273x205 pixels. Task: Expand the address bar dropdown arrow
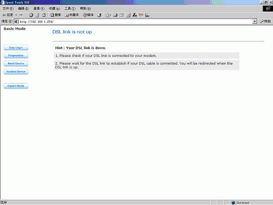(x=255, y=21)
